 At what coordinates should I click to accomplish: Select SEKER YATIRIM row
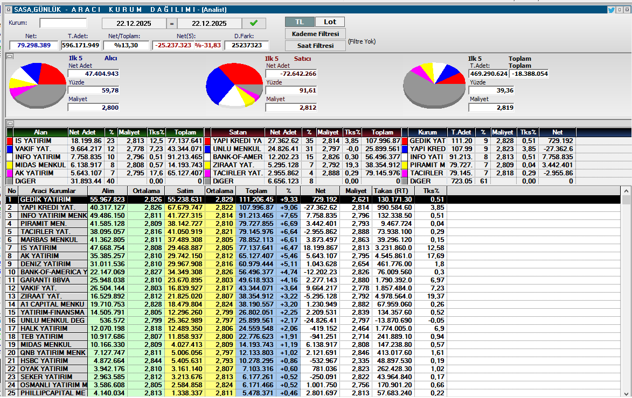pyautogui.click(x=313, y=376)
